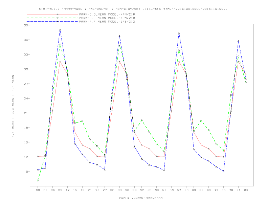The width and height of the screenshot is (268, 207).
Task: Click green NAM circle marker at hour 84
Action: pos(246,82)
